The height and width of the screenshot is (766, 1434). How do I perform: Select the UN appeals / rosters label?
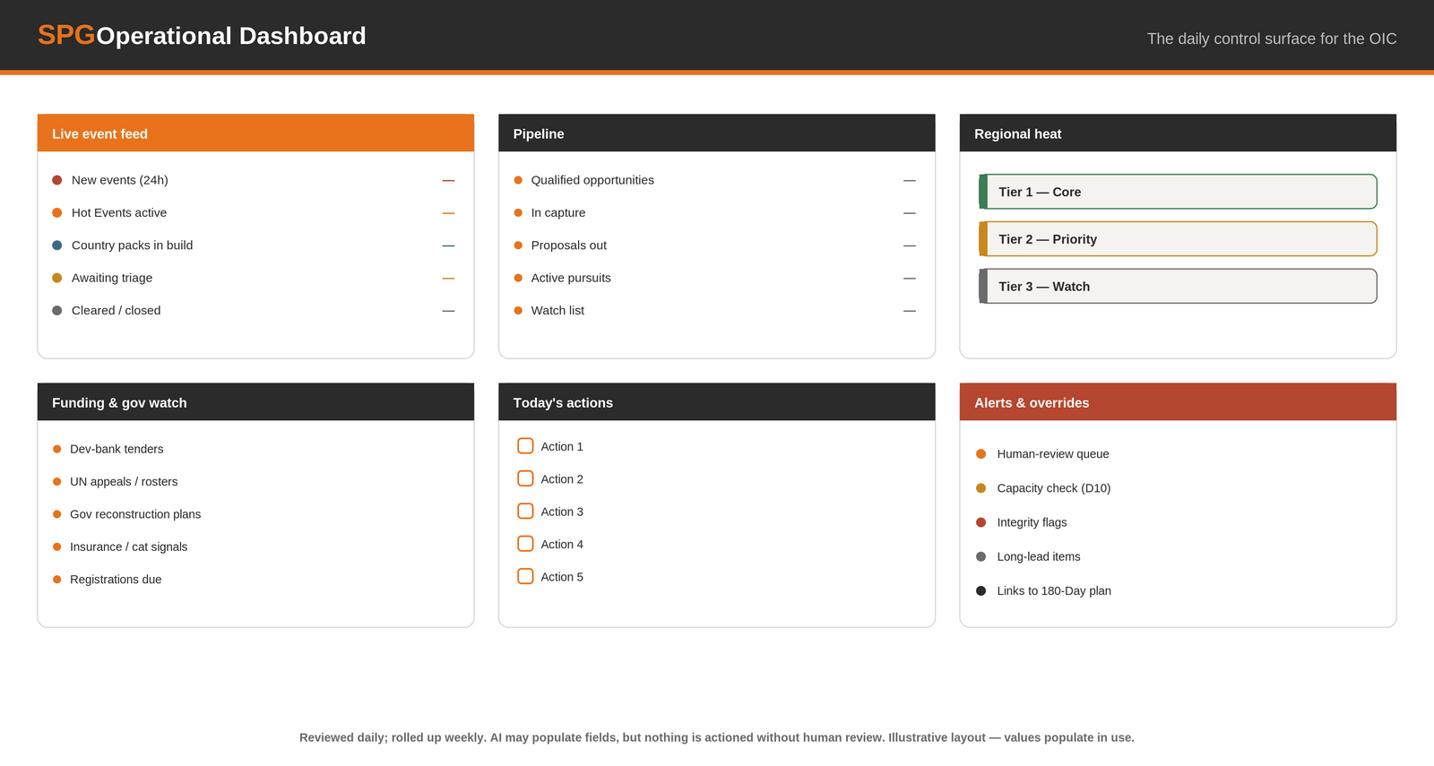(124, 481)
